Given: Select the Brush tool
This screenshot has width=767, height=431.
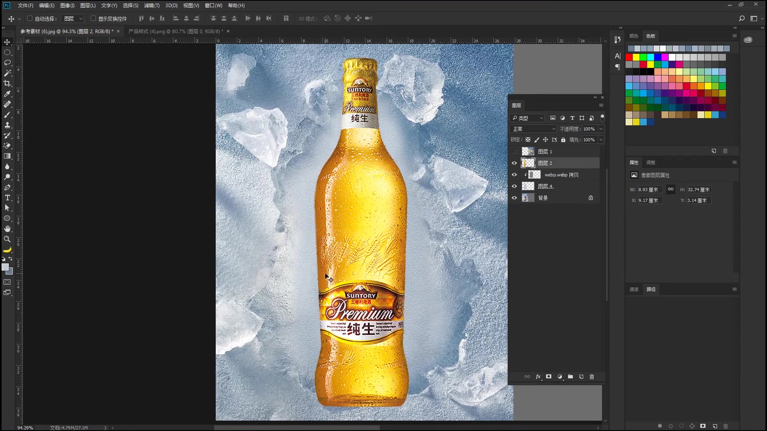Looking at the screenshot, I should (x=7, y=115).
